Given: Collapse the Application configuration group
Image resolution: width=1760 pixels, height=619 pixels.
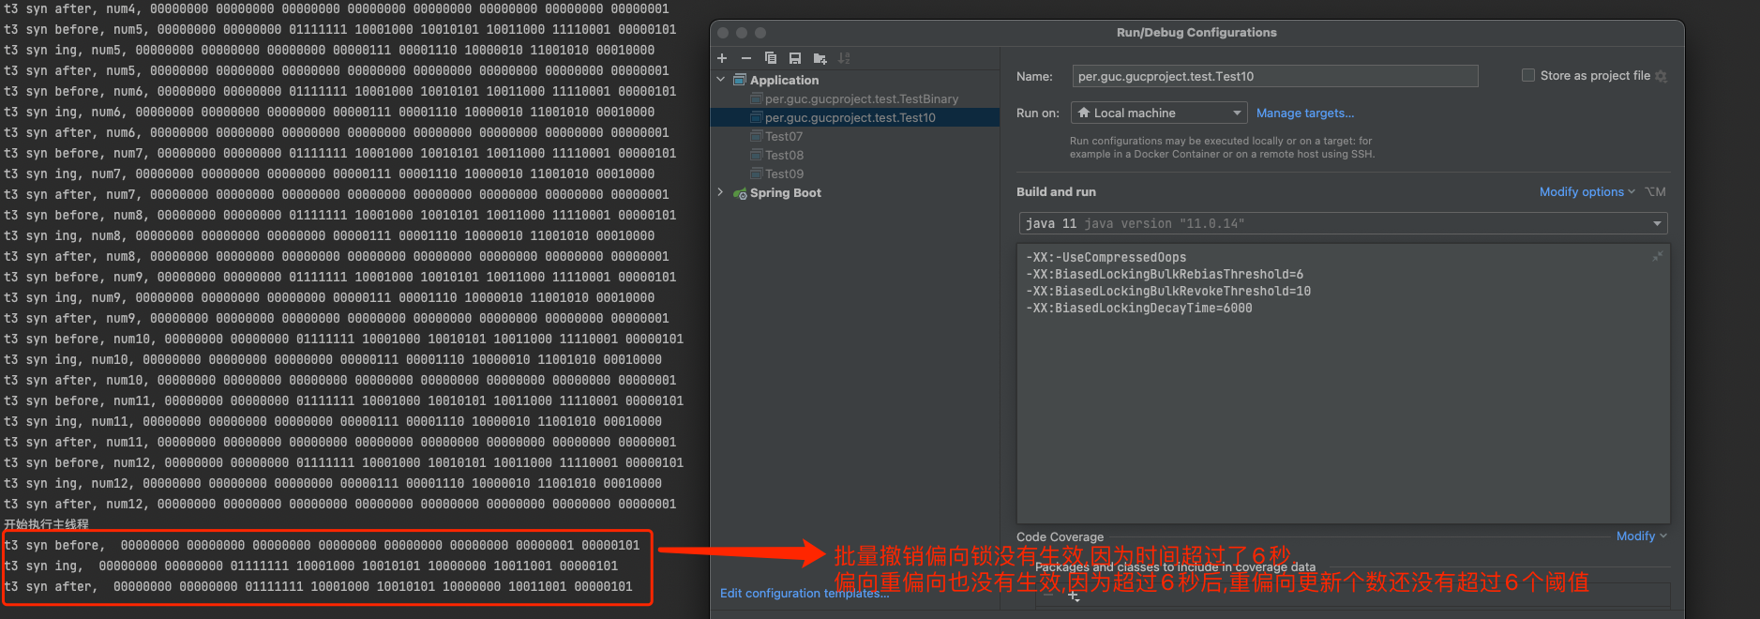Looking at the screenshot, I should coord(721,80).
